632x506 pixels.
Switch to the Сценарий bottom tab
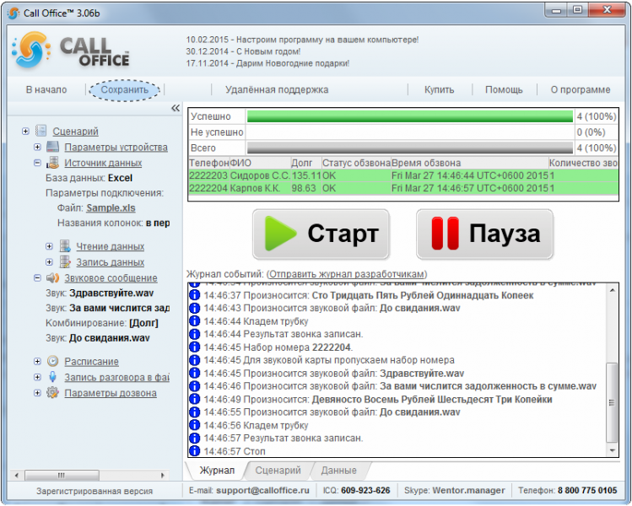[x=278, y=470]
